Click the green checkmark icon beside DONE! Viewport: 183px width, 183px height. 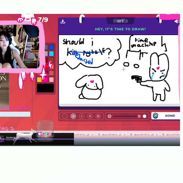(156, 116)
